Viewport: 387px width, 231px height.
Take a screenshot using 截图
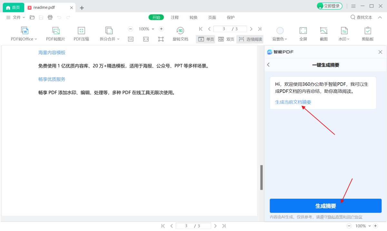pos(323,33)
